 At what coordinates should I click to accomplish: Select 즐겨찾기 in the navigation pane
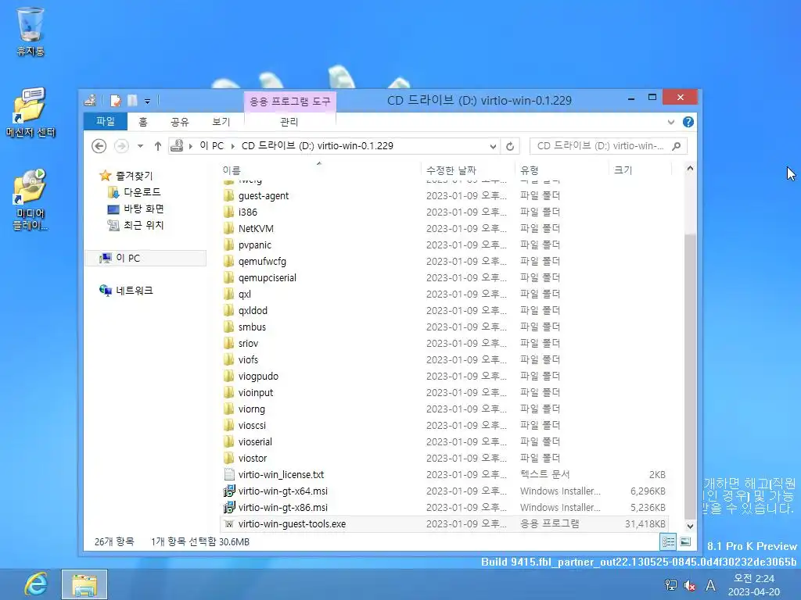[x=134, y=176]
